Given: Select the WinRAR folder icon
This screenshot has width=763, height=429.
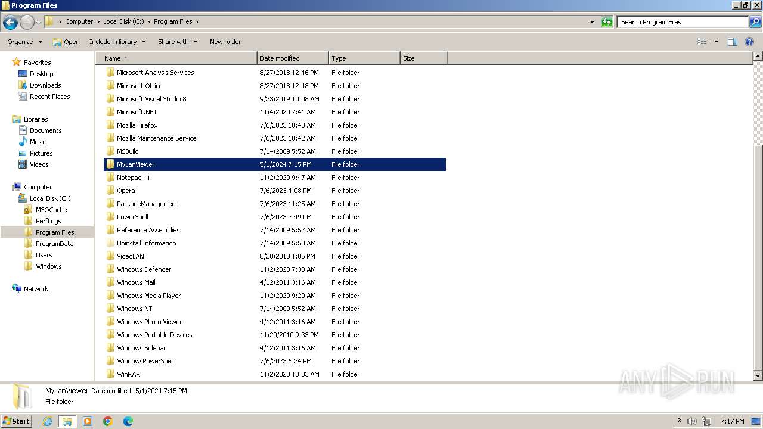Looking at the screenshot, I should pyautogui.click(x=110, y=374).
